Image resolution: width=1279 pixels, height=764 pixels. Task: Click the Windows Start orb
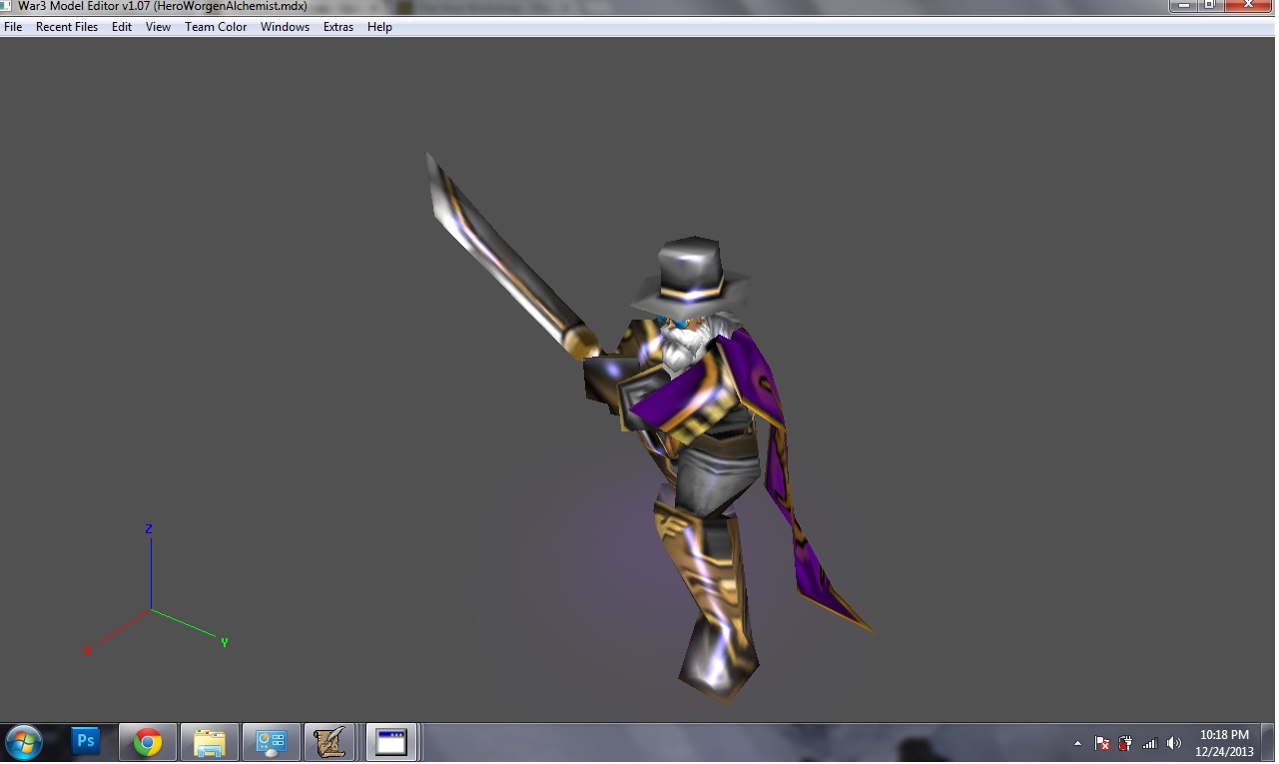point(22,743)
